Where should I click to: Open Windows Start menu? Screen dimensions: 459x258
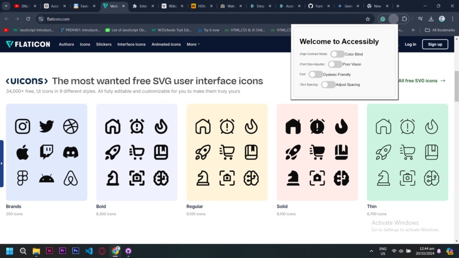(x=10, y=251)
